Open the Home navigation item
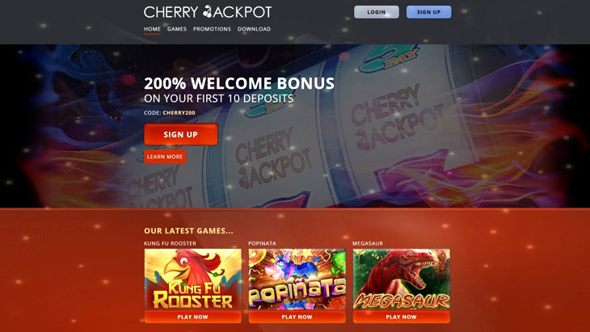Viewport: 590px width, 332px height. click(x=152, y=29)
